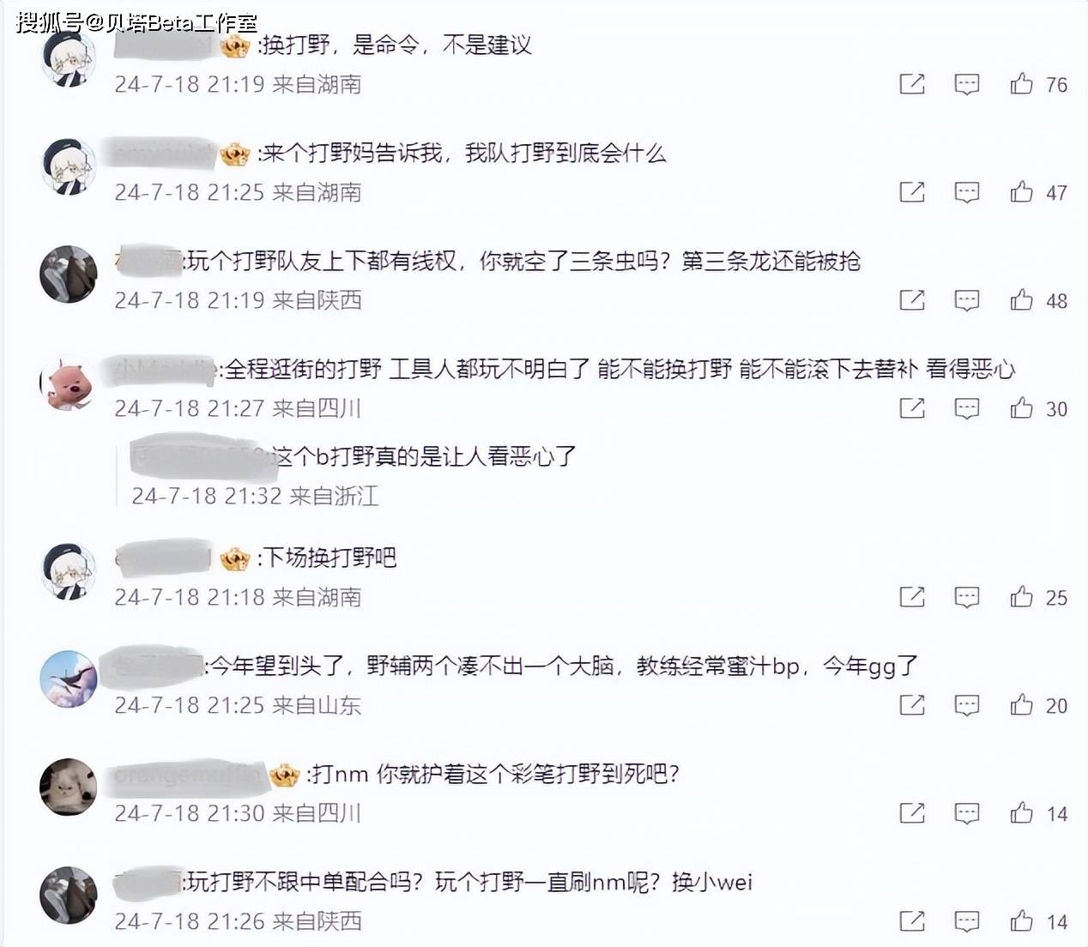
Task: Reply to 打nm 你就护着 comment
Action: point(967,813)
